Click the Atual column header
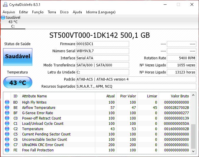 pyautogui.click(x=106, y=96)
